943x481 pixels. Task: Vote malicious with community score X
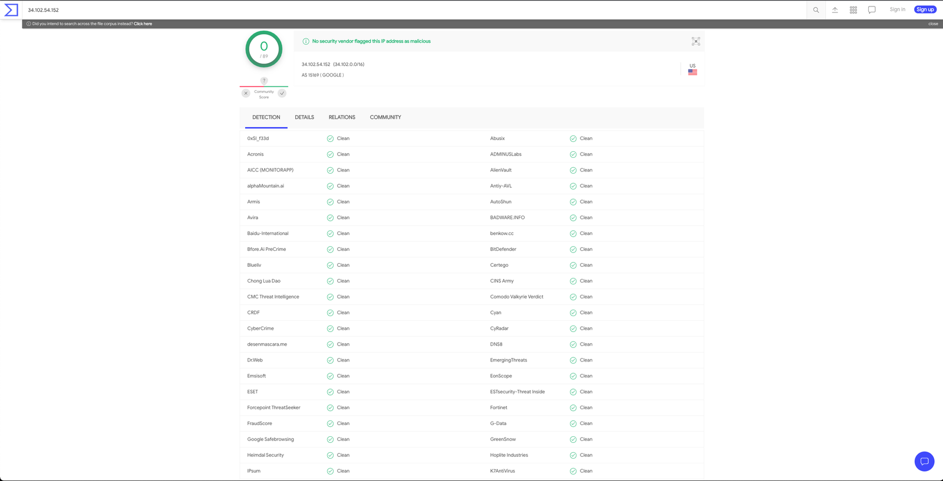tap(246, 93)
